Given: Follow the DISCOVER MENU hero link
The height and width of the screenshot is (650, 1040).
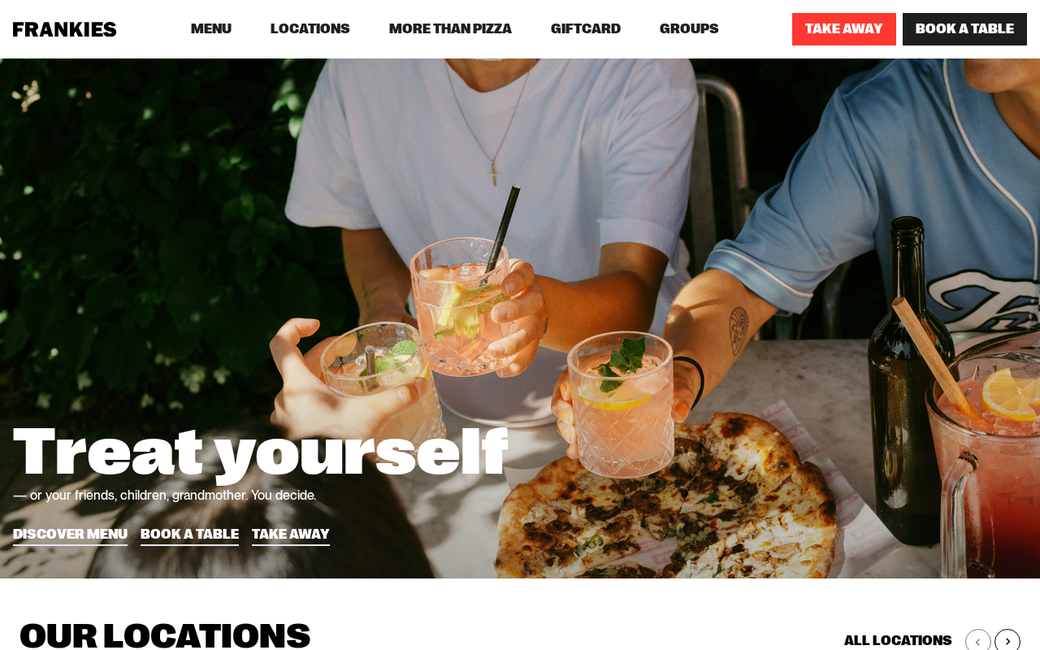Looking at the screenshot, I should coord(70,535).
